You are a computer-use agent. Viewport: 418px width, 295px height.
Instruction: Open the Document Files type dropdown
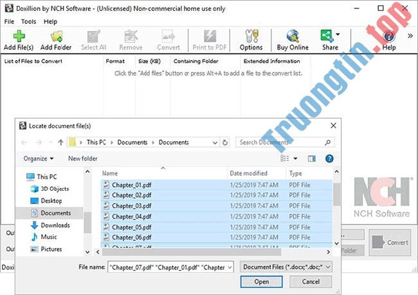click(x=286, y=267)
